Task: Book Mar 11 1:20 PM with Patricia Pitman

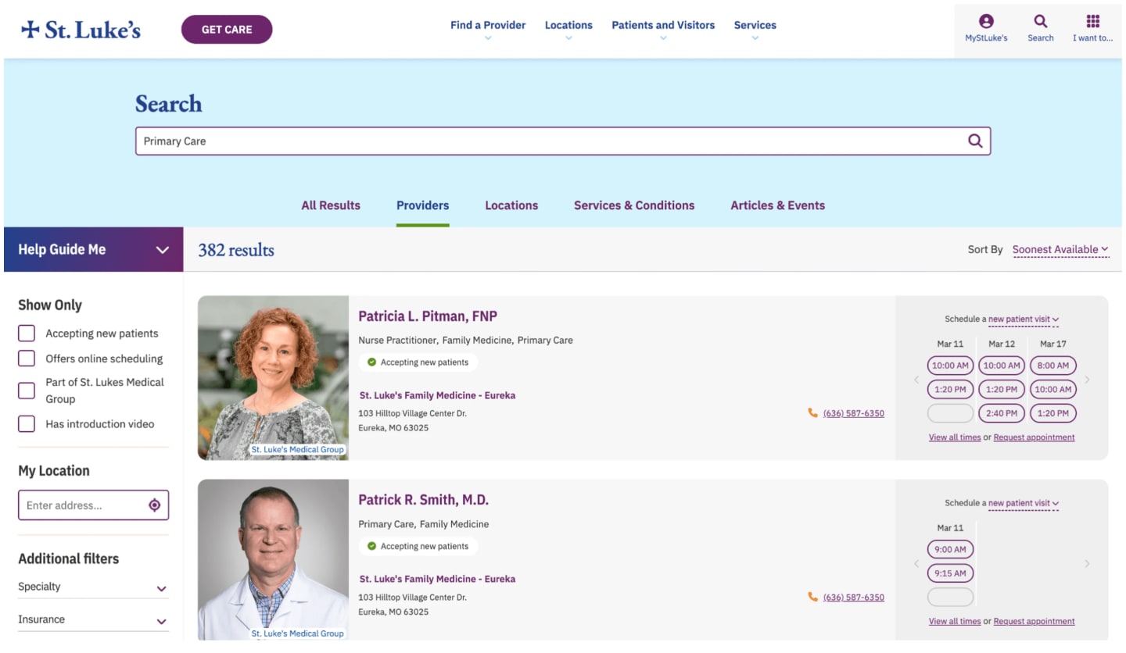Action: [951, 389]
